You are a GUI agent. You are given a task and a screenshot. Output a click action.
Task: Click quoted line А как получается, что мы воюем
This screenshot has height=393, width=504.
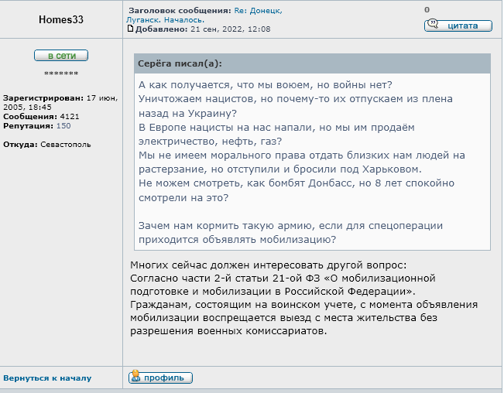[x=266, y=85]
